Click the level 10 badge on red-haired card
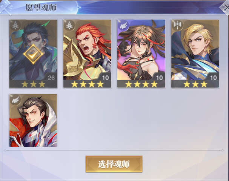 [x=105, y=78]
